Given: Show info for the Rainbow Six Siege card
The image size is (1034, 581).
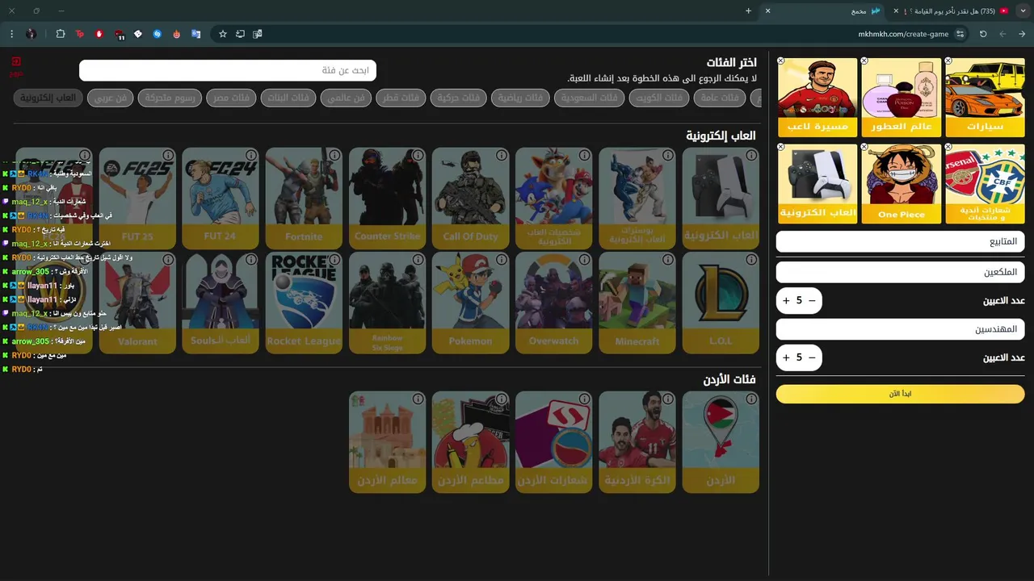Looking at the screenshot, I should click(418, 260).
